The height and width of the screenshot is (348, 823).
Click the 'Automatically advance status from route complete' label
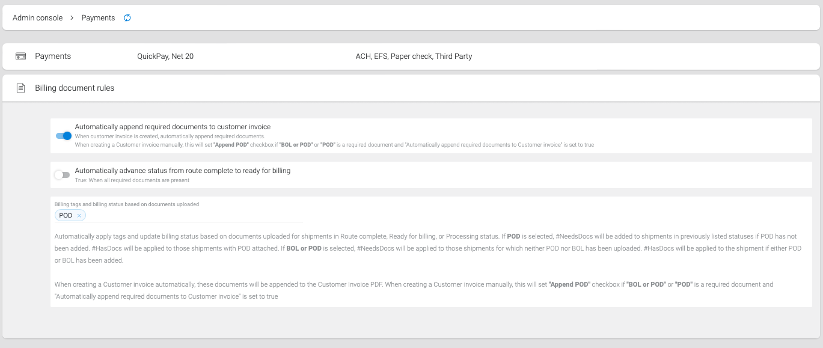(183, 171)
